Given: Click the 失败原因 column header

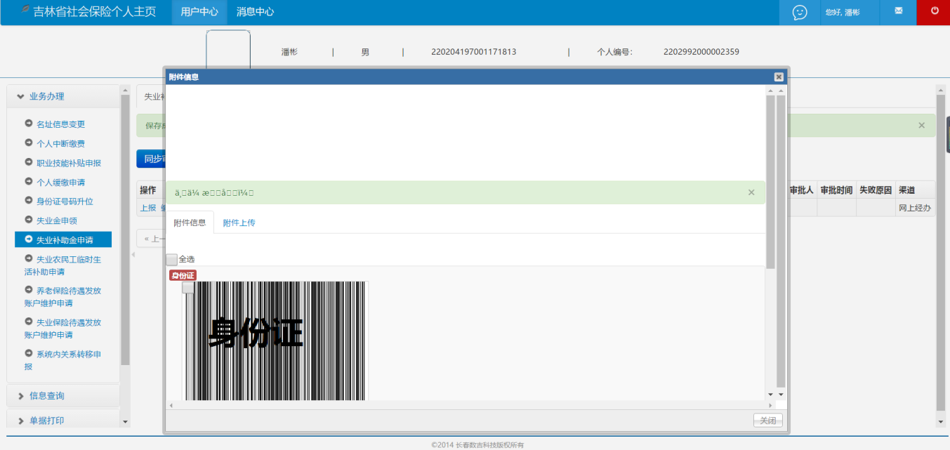Looking at the screenshot, I should pos(876,190).
